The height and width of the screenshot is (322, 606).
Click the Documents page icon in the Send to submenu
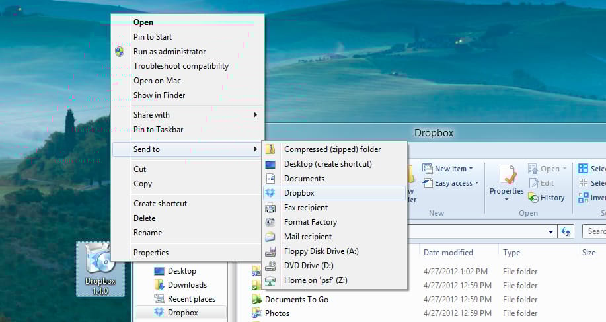270,179
